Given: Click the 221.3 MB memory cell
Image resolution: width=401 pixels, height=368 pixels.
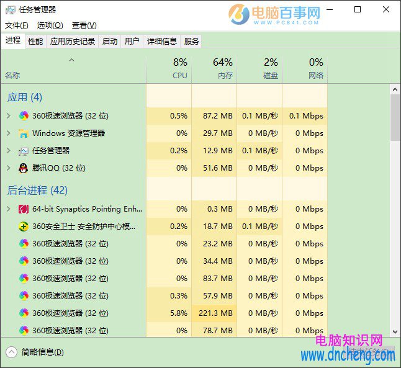Looking at the screenshot, I should tap(214, 313).
